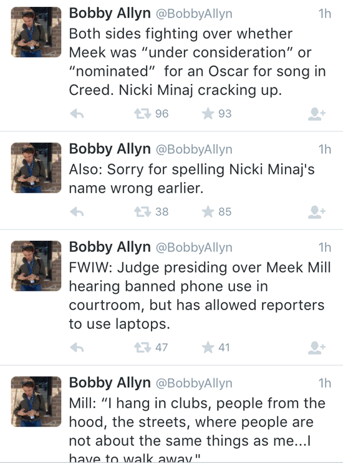Open Bobby Allyn name on FWIW tweet
Screen dimensions: 343x464
[x=110, y=248]
